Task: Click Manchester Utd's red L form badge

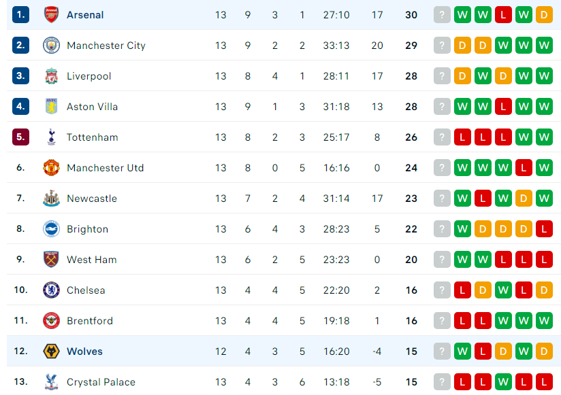Action: pyautogui.click(x=524, y=168)
